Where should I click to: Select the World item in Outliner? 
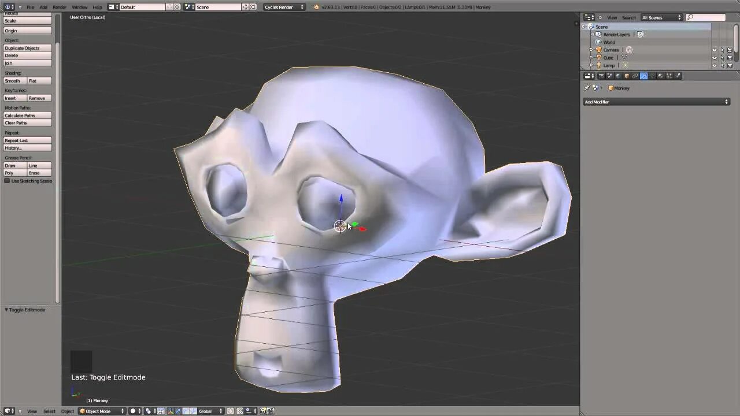point(609,42)
